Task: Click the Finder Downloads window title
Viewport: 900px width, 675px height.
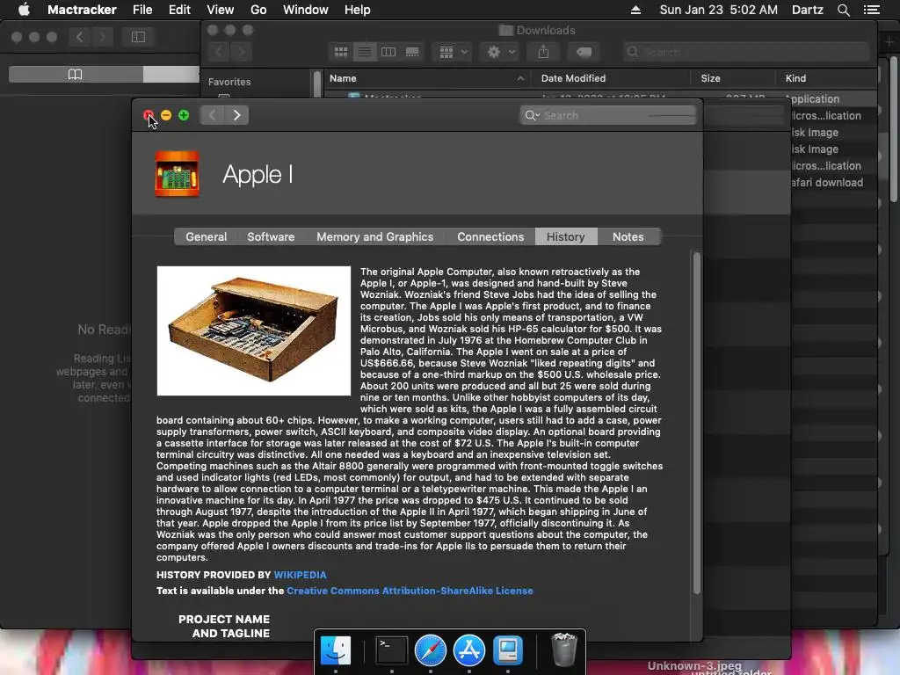Action: coord(537,31)
